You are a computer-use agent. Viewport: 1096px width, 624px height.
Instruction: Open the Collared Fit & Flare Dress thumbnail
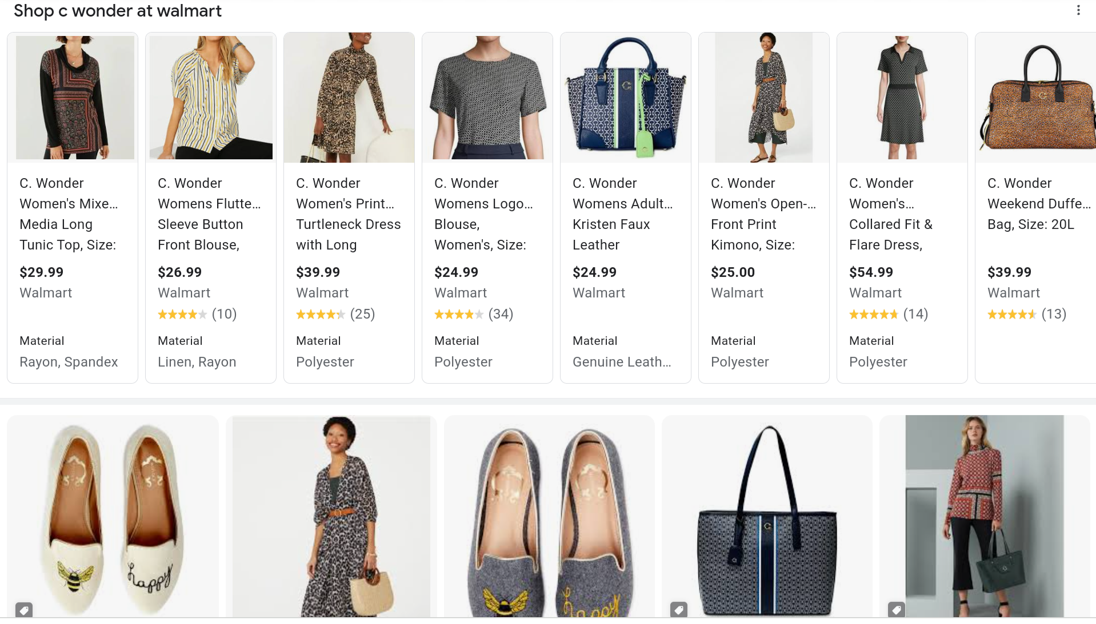(x=902, y=97)
